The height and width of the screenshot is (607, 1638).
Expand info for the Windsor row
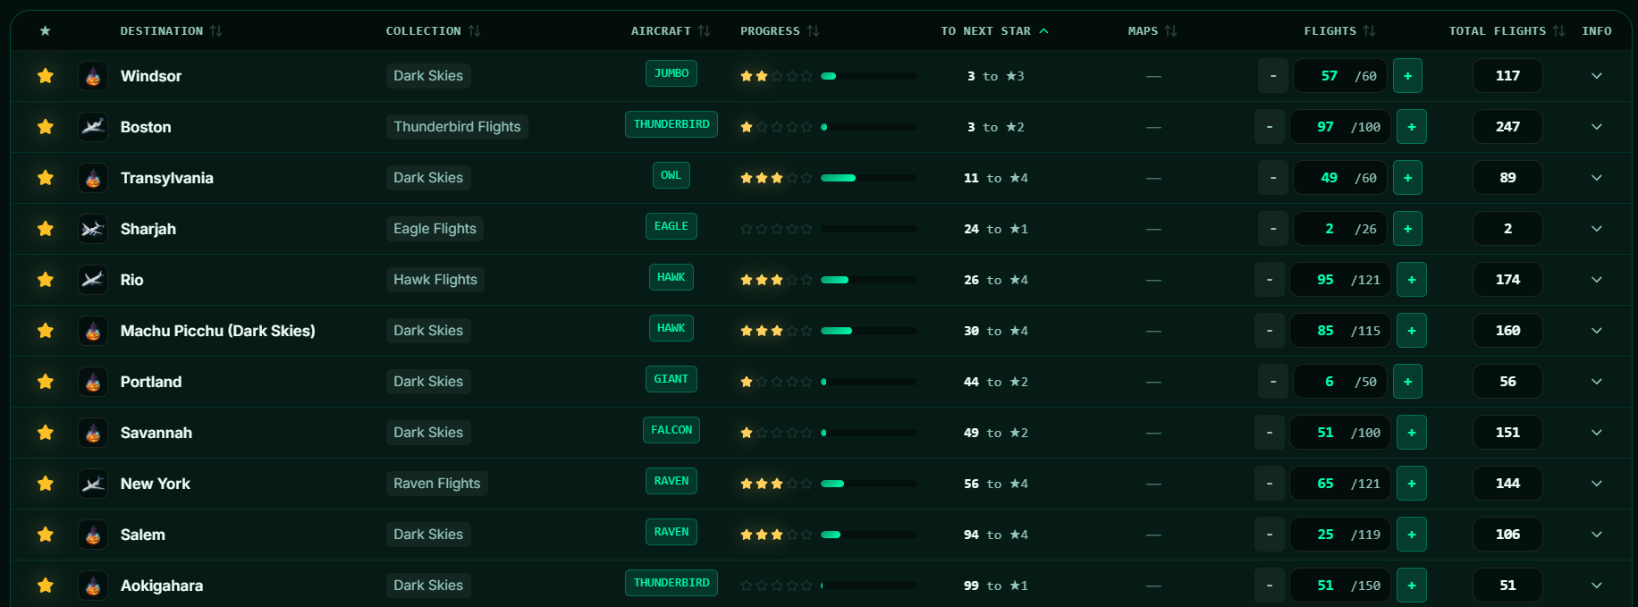pos(1597,76)
